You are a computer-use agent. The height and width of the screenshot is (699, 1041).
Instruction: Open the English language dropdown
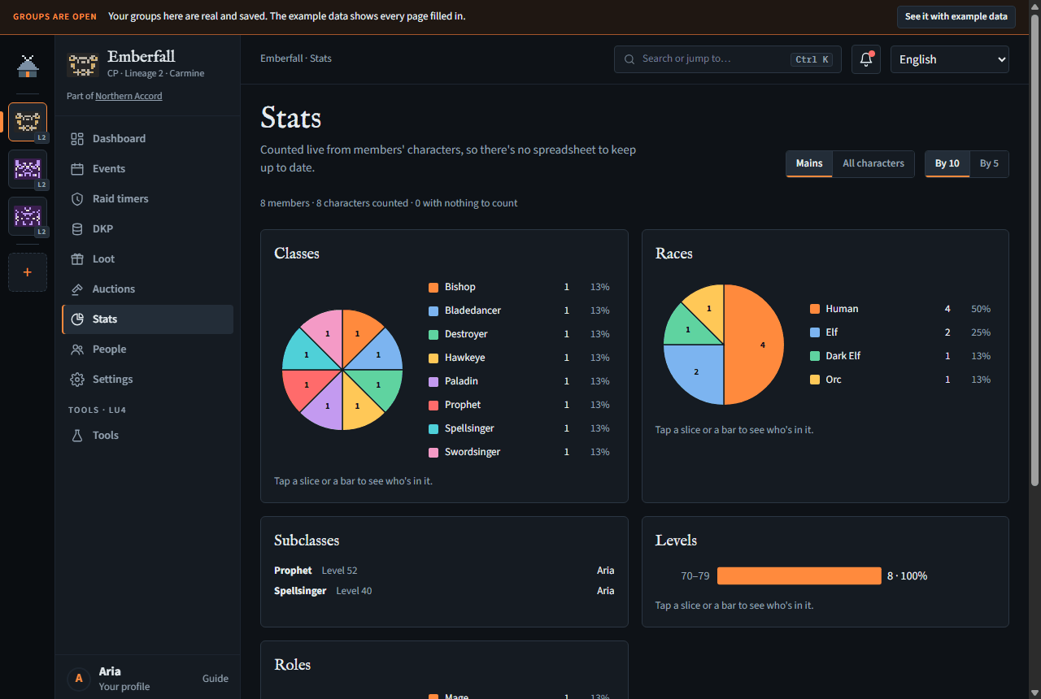(x=950, y=59)
